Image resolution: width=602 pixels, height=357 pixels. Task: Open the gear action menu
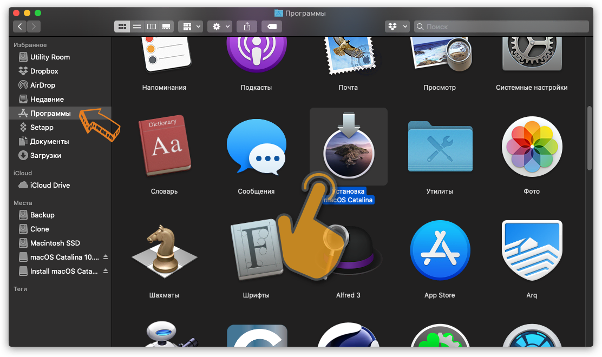[x=220, y=27]
